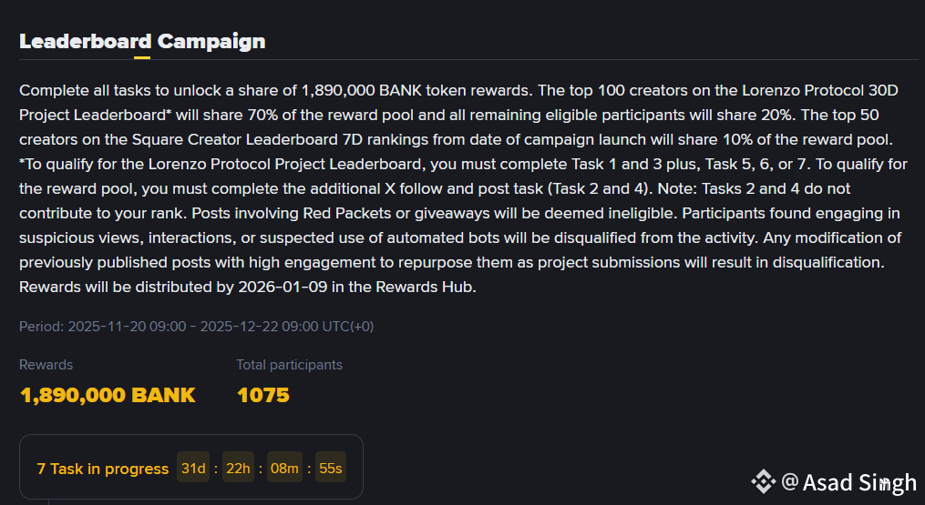Click the 31d countdown box
The image size is (925, 505).
(193, 469)
